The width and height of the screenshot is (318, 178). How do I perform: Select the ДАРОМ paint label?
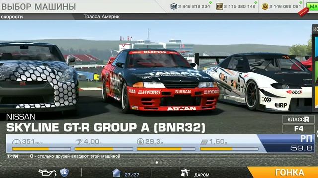click(x=202, y=175)
